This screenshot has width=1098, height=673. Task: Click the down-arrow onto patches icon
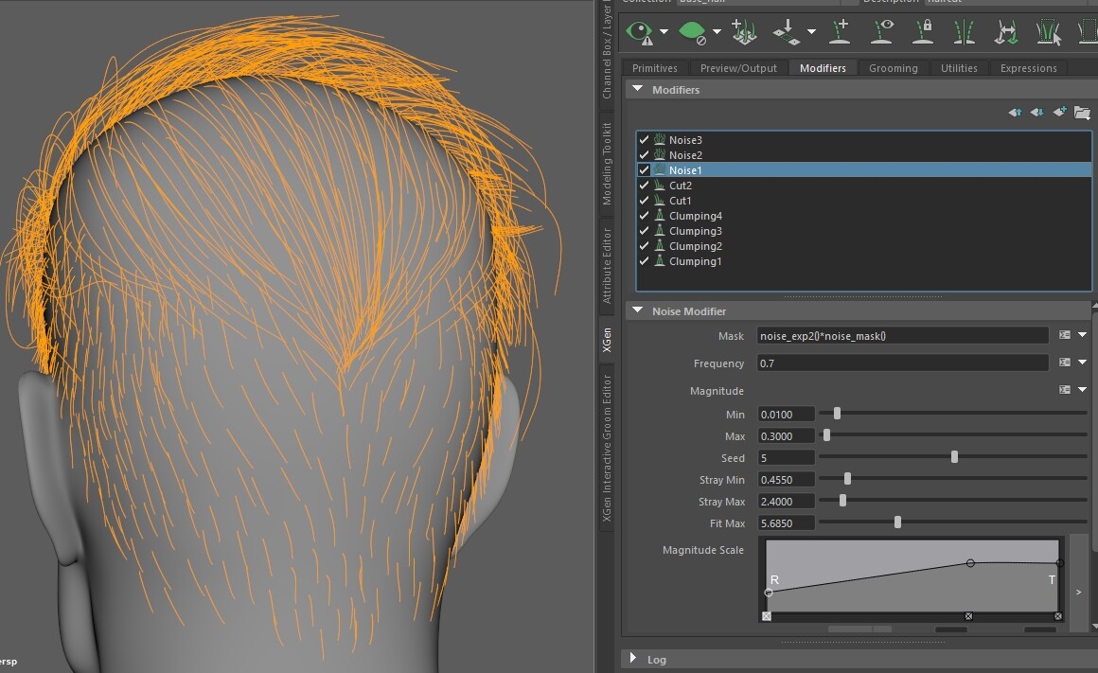point(787,32)
